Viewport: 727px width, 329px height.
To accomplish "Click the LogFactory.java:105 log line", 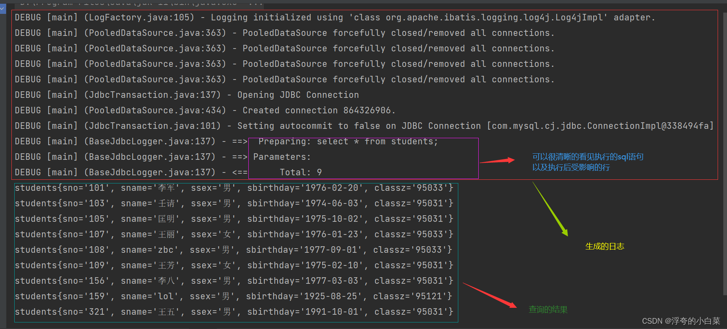I will tap(335, 18).
